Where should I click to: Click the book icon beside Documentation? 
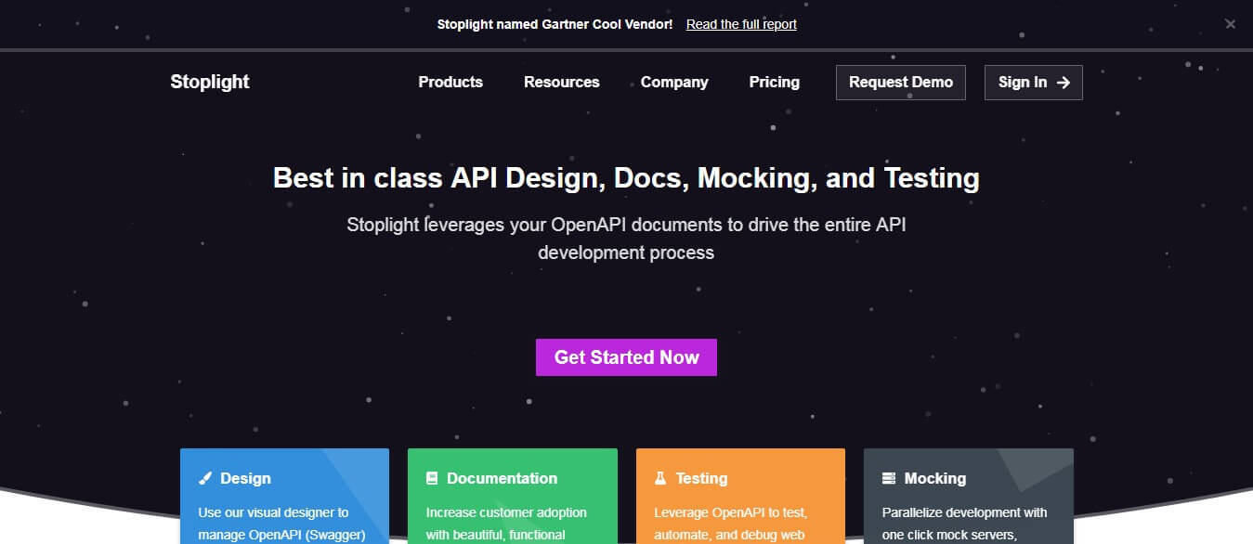click(432, 479)
